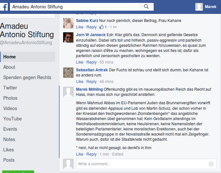Open Sebastian Antrak's avatar
This screenshot has width=221, height=173.
(68, 73)
